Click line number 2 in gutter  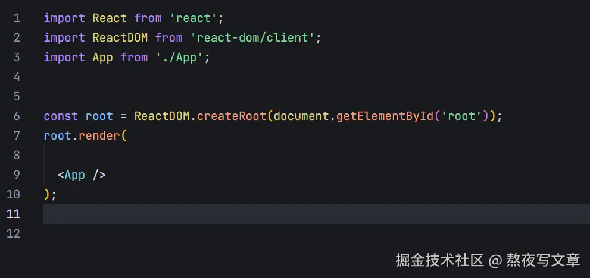[17, 37]
